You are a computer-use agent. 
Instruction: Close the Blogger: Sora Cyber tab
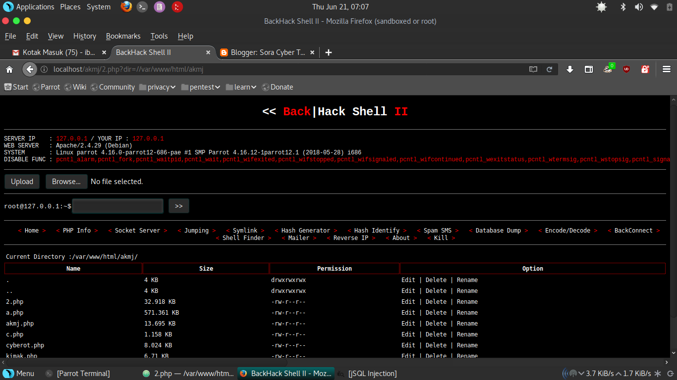(x=312, y=52)
